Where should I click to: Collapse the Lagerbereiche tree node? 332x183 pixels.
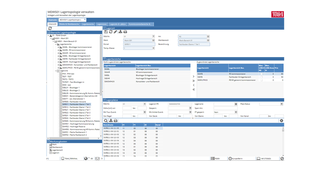(x=56, y=45)
